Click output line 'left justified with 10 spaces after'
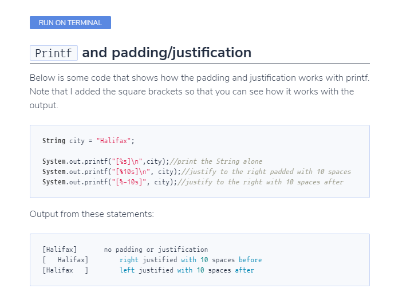Image resolution: width=418 pixels, height=308 pixels. click(x=148, y=270)
